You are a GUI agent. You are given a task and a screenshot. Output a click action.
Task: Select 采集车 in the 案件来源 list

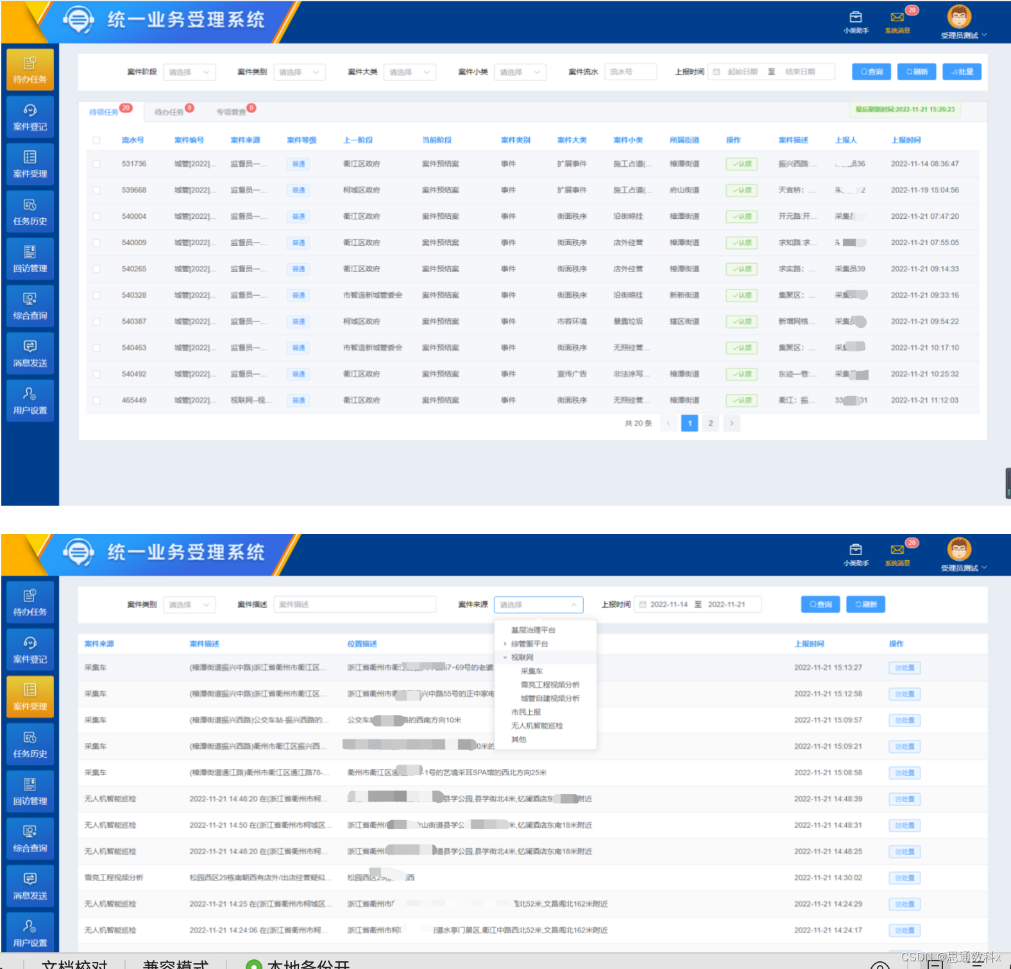(x=532, y=671)
